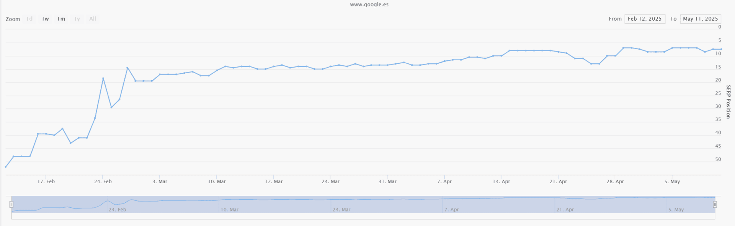Click the 24. Mar label in the navigator
This screenshot has height=226, width=735.
click(341, 210)
